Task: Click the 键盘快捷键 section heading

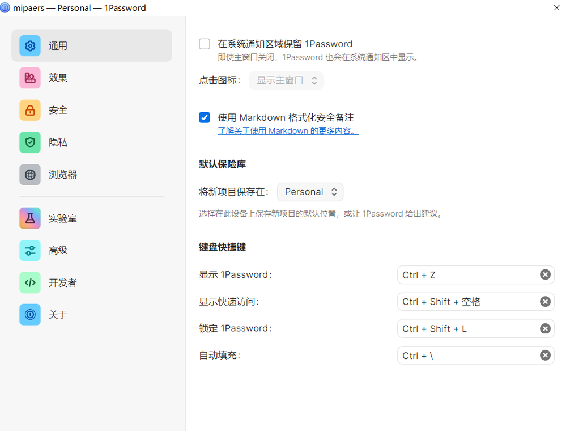Action: point(222,247)
